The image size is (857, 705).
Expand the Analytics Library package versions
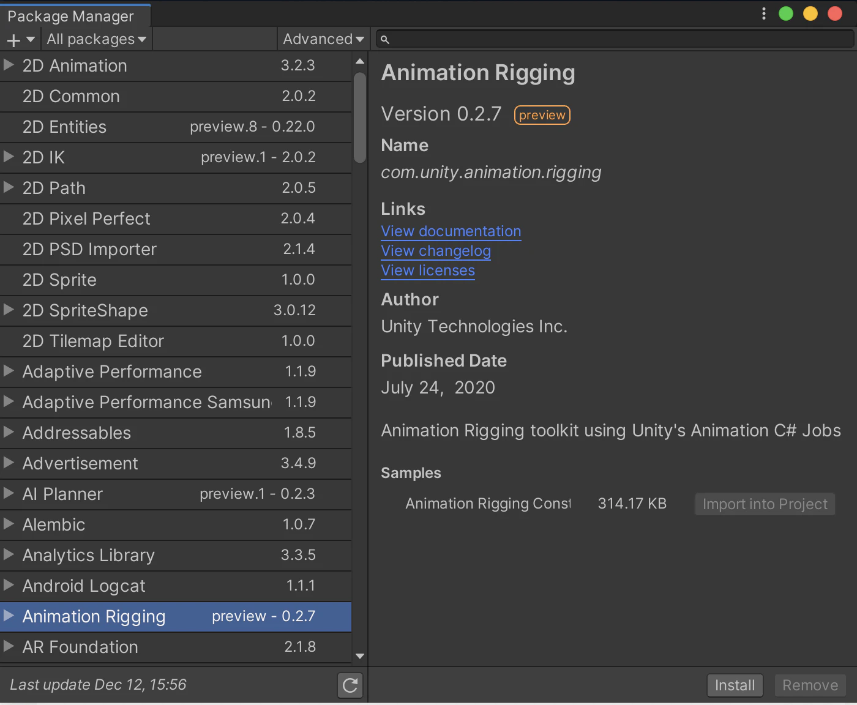pyautogui.click(x=9, y=554)
